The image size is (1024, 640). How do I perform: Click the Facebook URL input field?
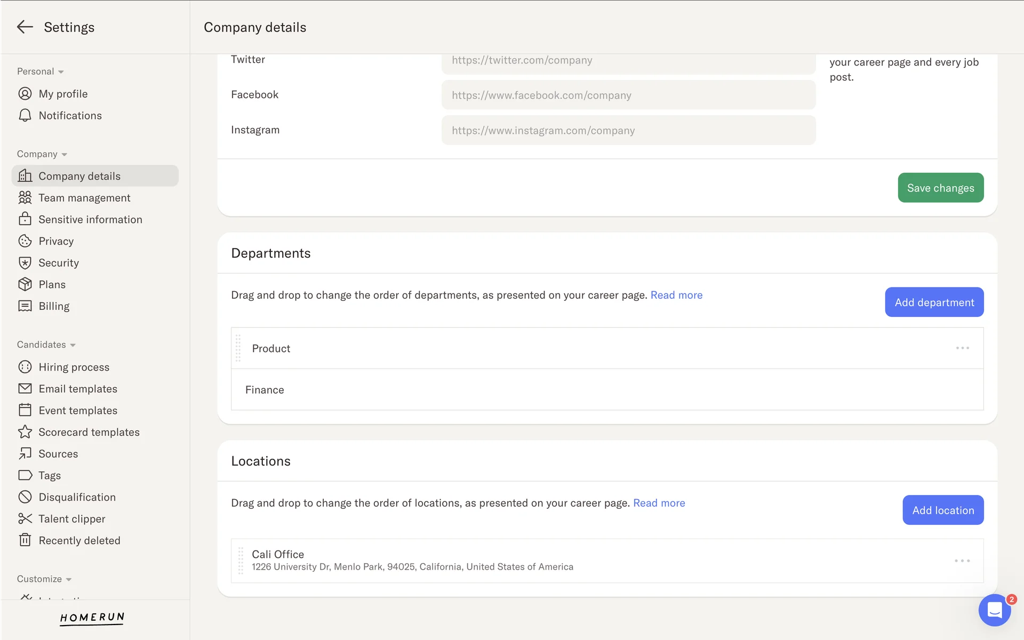628,95
